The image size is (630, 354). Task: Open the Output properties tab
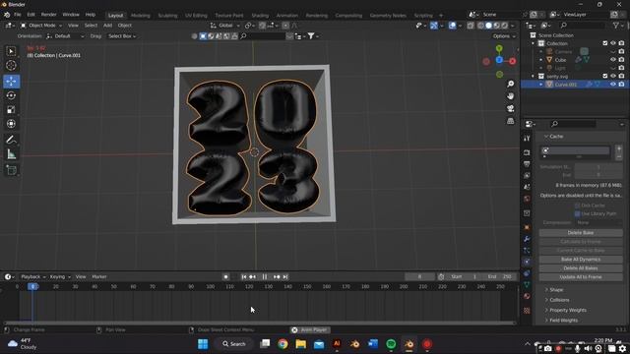pyautogui.click(x=527, y=164)
